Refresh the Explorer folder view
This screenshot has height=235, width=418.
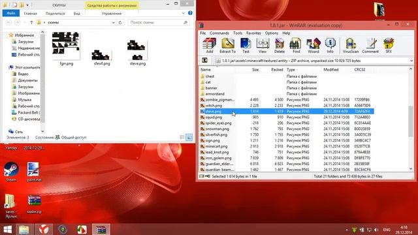coord(120,23)
